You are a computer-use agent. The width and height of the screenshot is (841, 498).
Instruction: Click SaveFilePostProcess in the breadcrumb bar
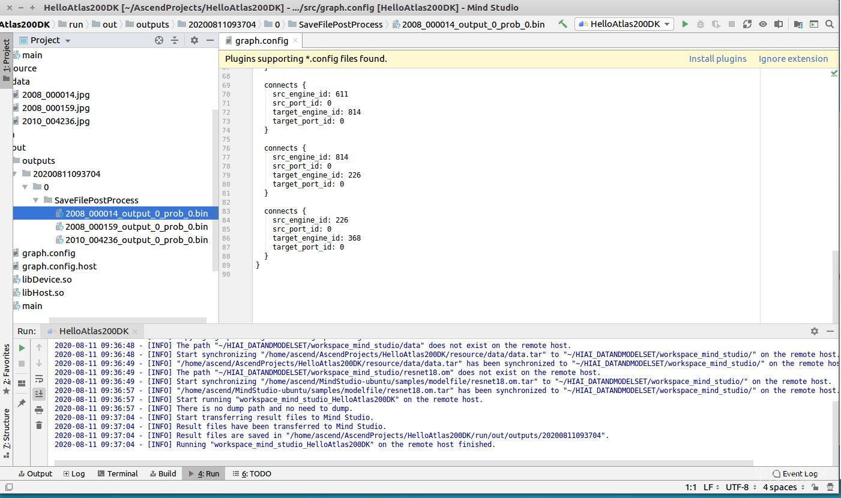340,25
